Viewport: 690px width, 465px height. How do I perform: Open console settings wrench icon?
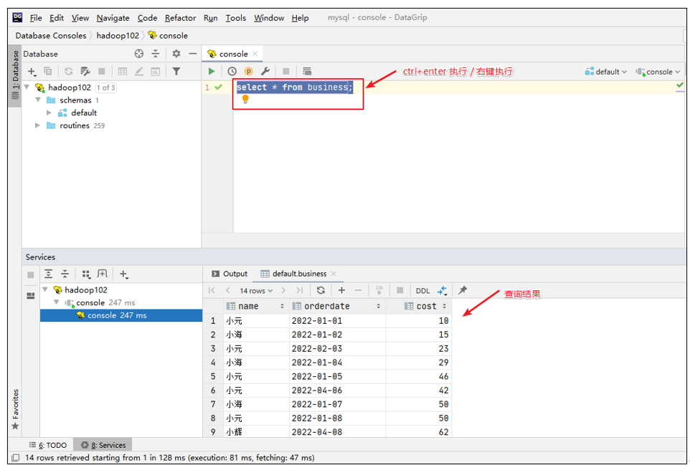[x=265, y=71]
